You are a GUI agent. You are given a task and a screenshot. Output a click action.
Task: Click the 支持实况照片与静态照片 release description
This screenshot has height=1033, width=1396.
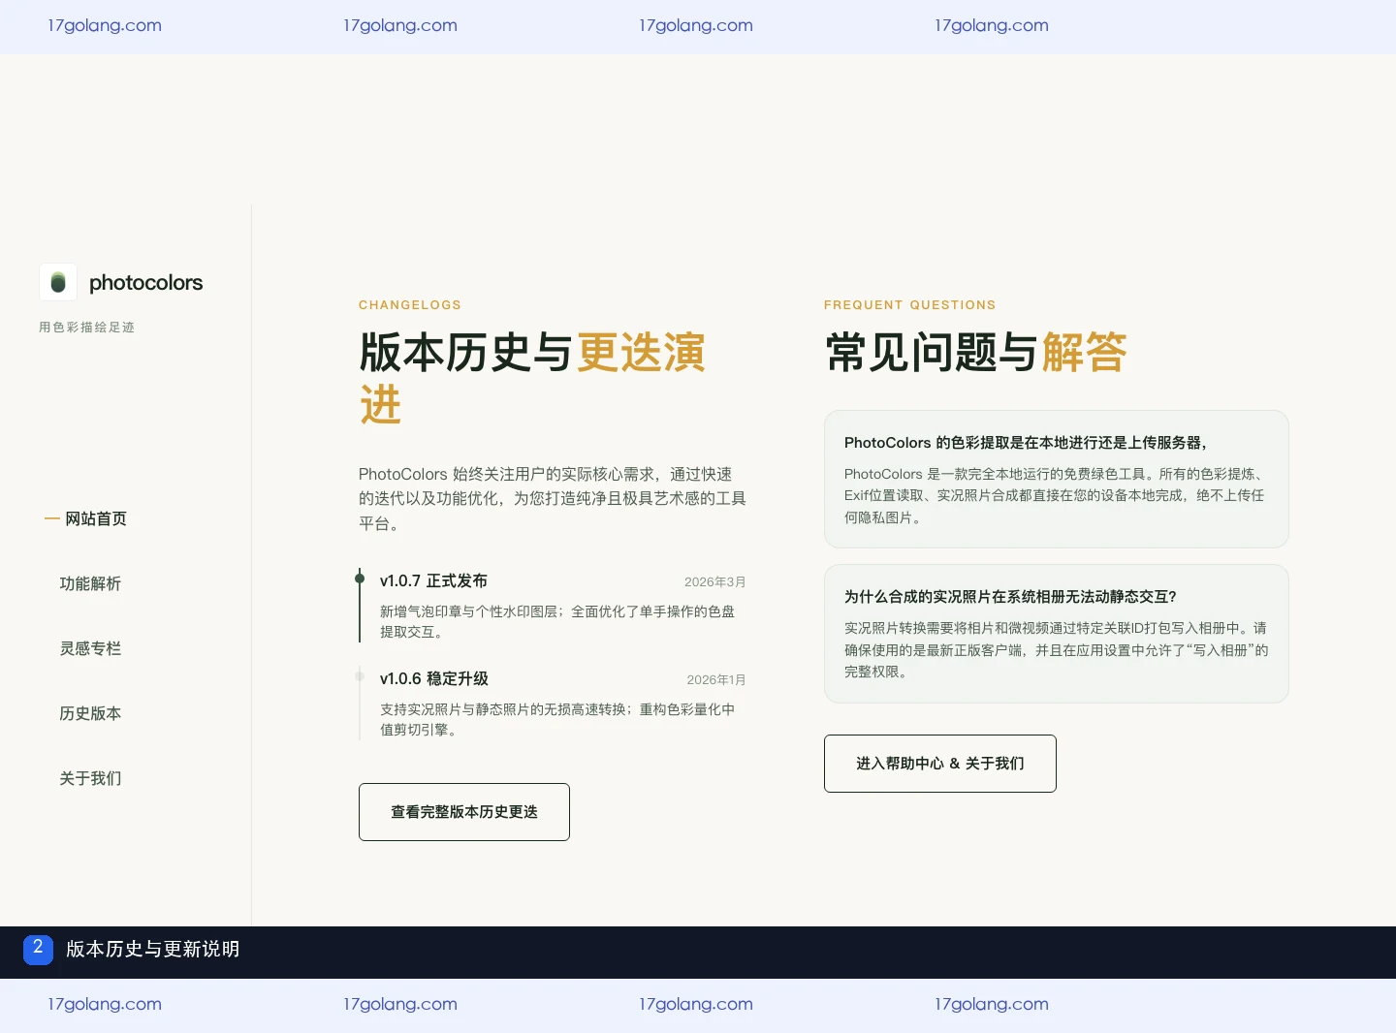point(557,719)
